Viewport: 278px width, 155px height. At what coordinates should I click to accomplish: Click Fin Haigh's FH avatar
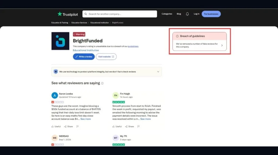116,95
